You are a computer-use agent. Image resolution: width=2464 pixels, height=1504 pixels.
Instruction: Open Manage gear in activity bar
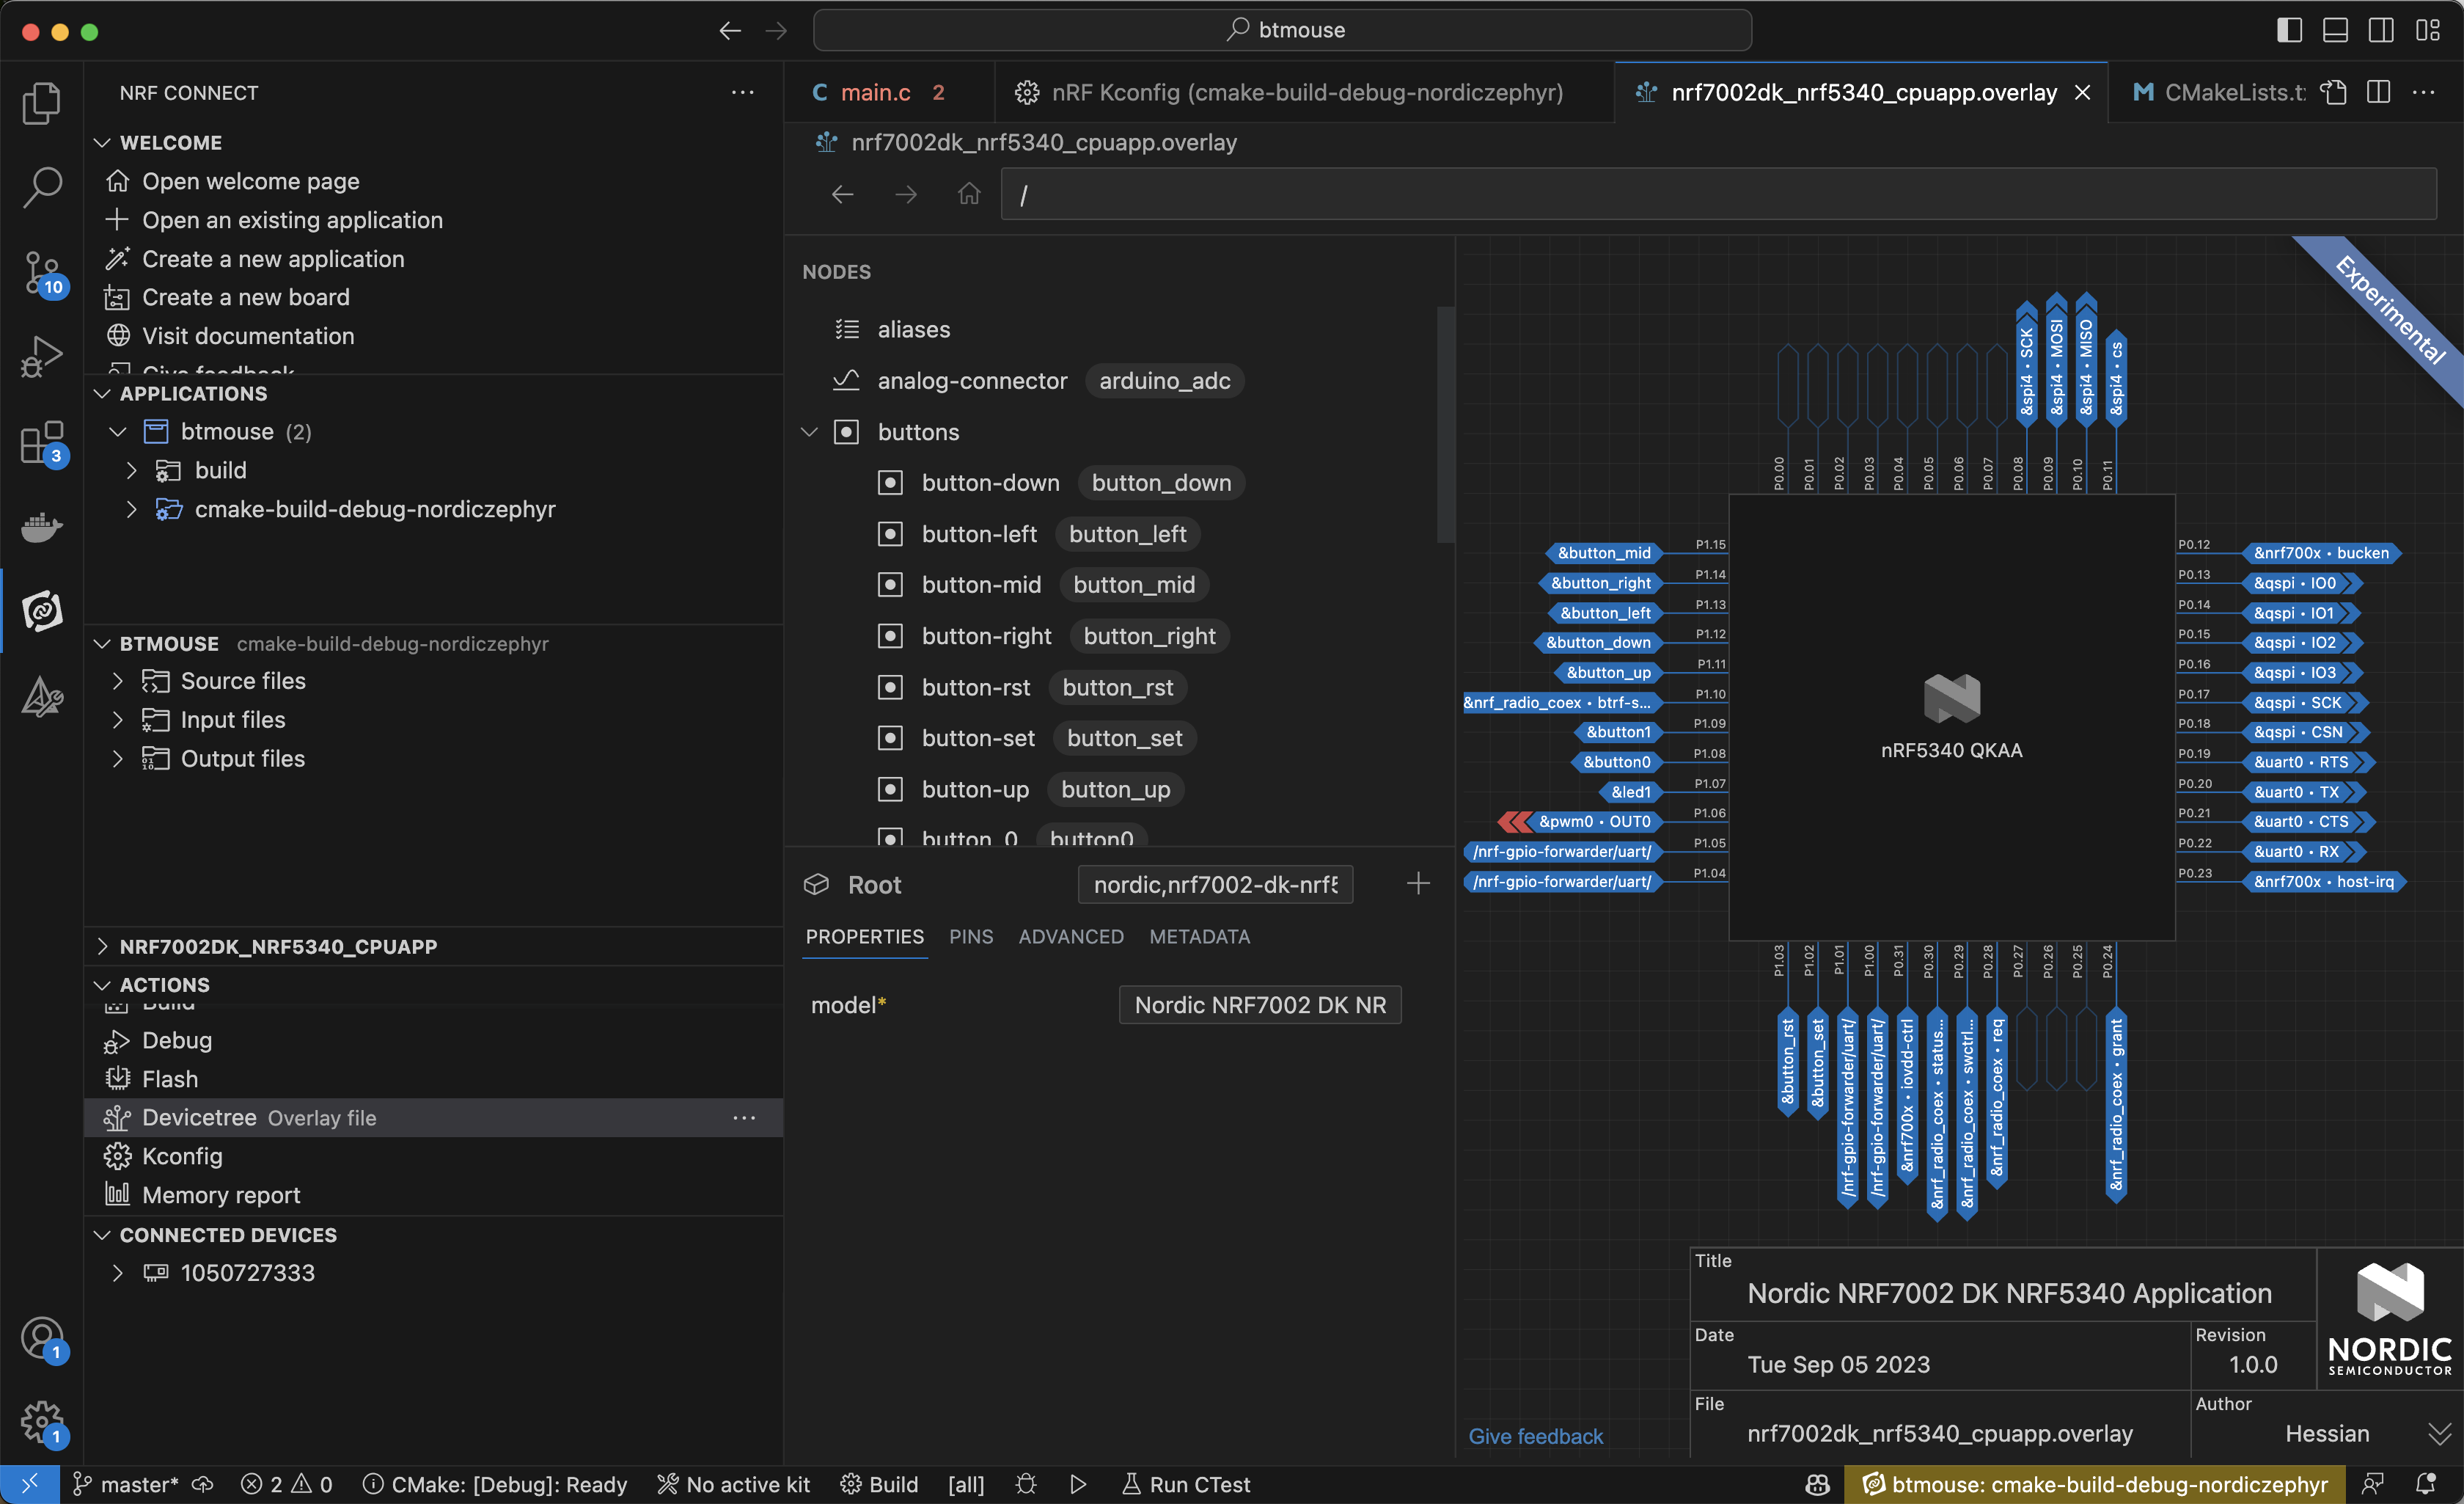(x=41, y=1422)
